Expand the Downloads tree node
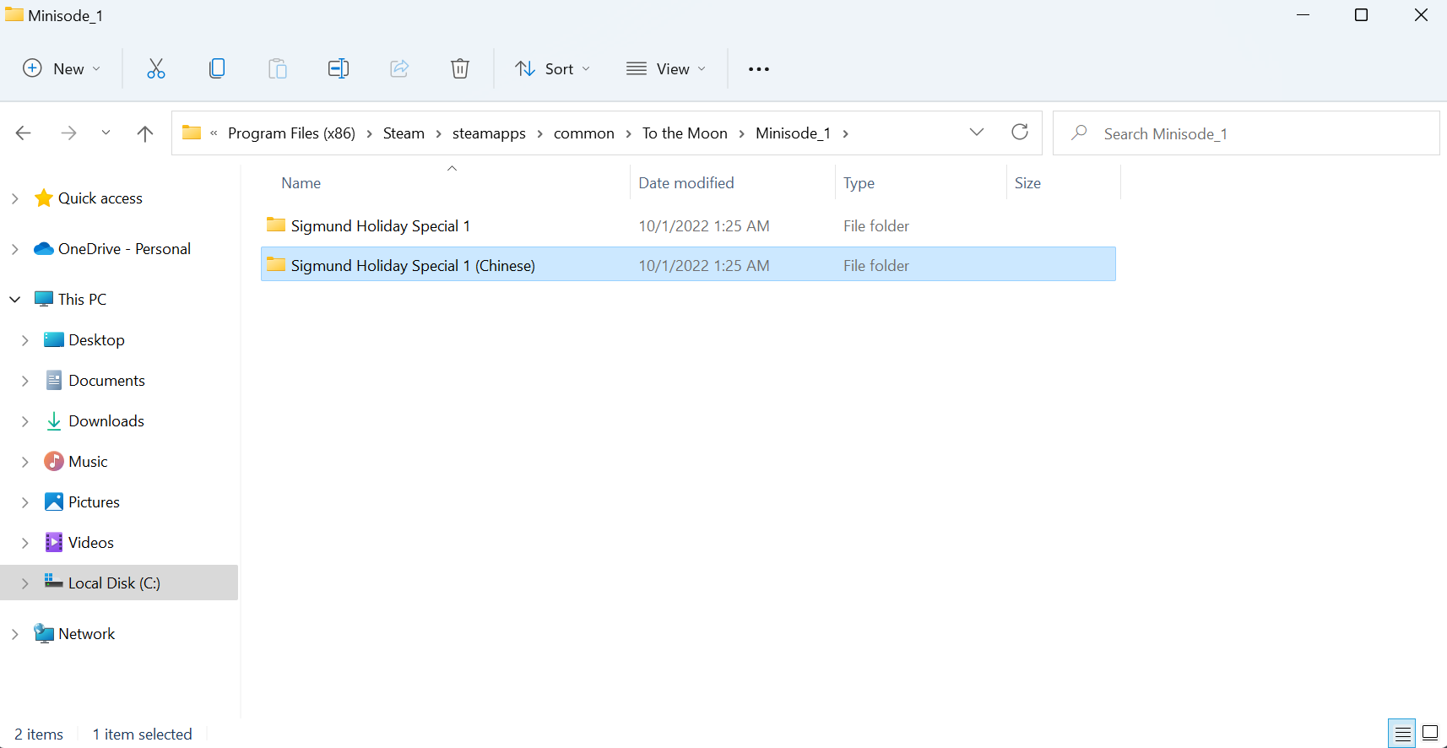1447x748 pixels. (x=25, y=421)
